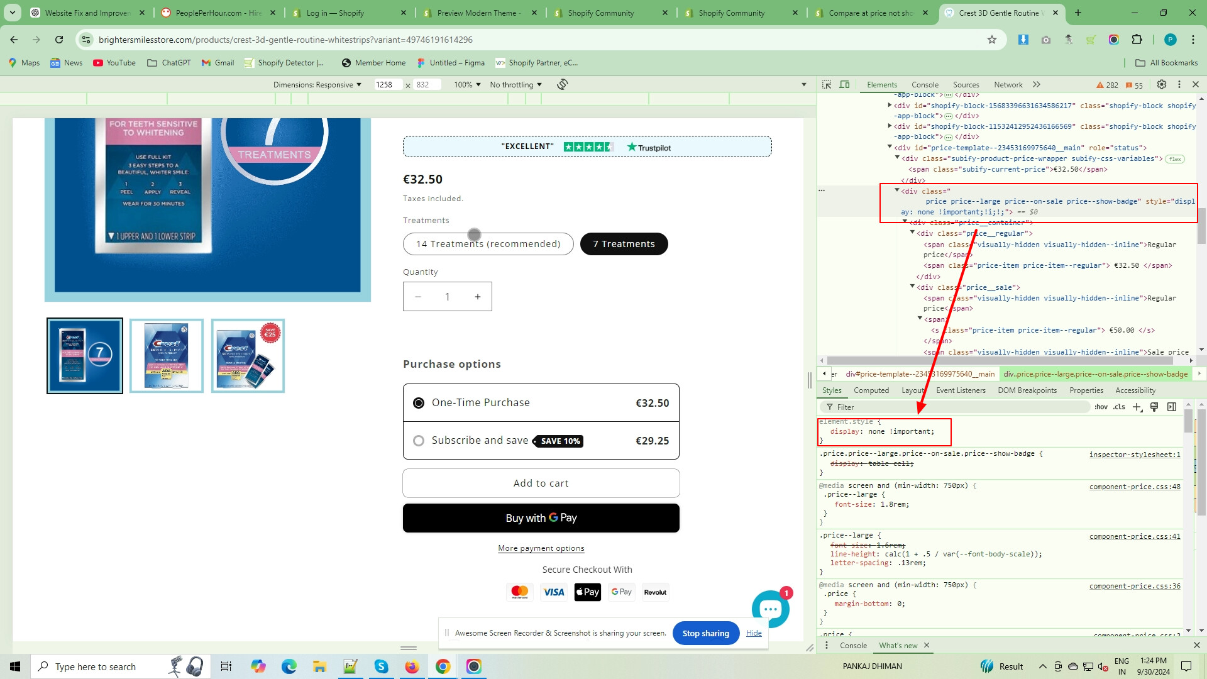Bookmark page with star icon
1207x679 pixels.
(x=992, y=40)
